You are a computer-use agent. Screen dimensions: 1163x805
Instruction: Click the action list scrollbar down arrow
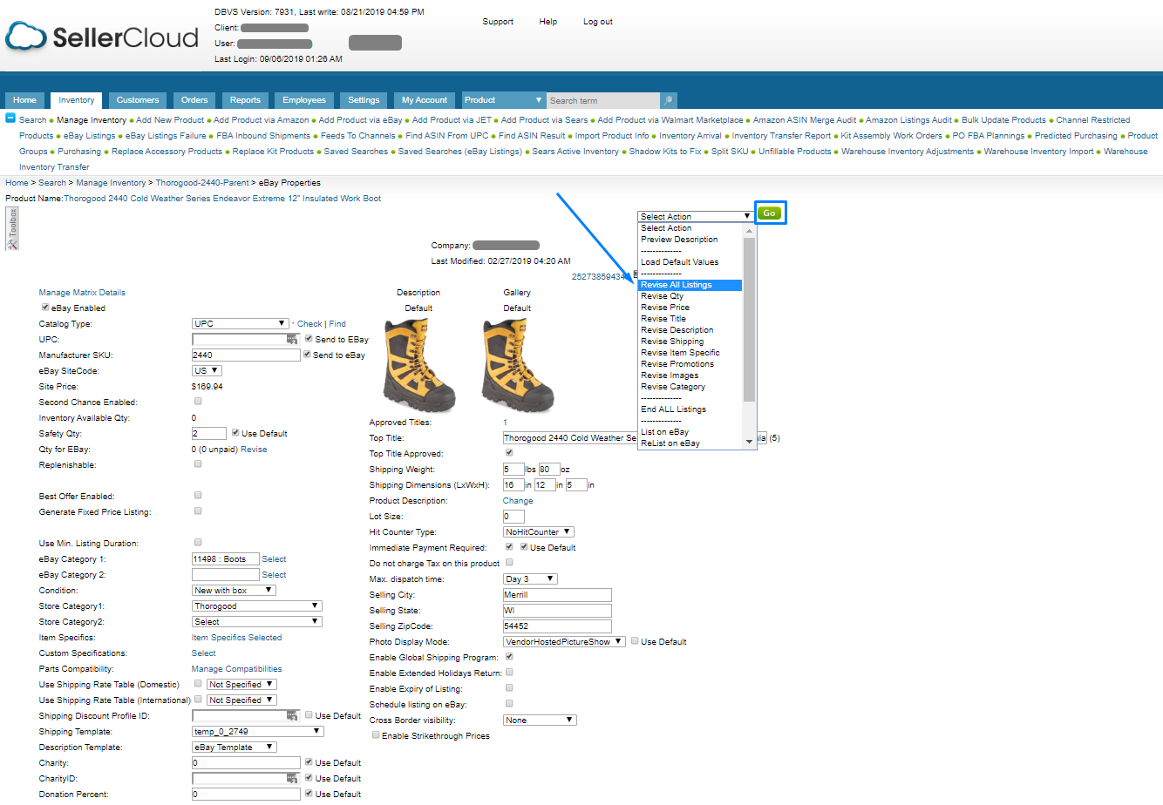(749, 443)
